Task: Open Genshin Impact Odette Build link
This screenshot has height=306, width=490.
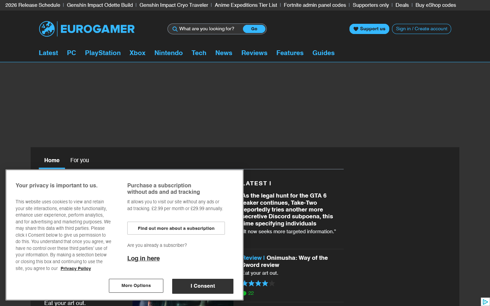Action: pyautogui.click(x=100, y=5)
